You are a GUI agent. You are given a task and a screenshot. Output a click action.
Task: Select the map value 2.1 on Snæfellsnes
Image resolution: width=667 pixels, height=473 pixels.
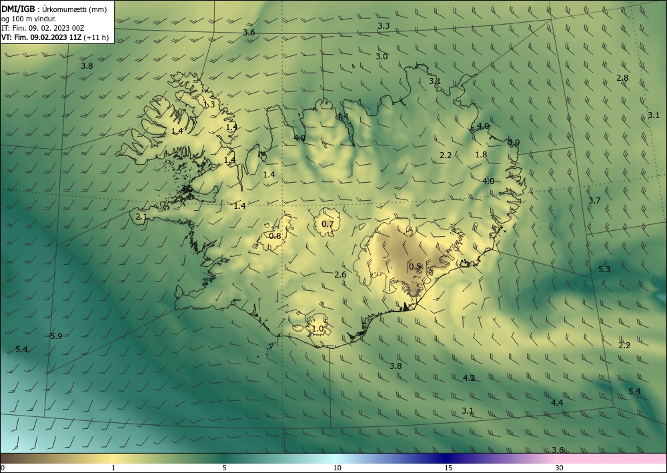click(x=141, y=217)
